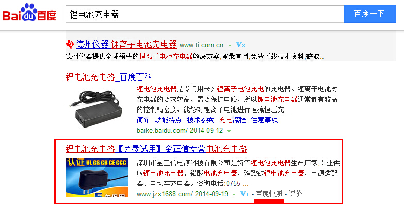Expand dropdown arrow next to www.ti.com.cn

click(x=230, y=46)
